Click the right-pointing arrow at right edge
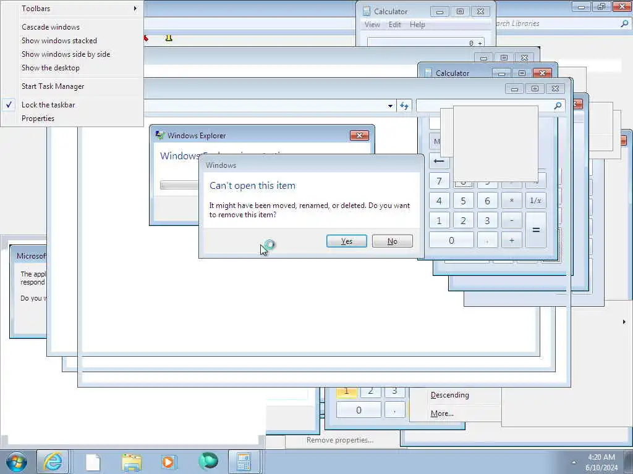The width and height of the screenshot is (633, 474). pyautogui.click(x=624, y=322)
